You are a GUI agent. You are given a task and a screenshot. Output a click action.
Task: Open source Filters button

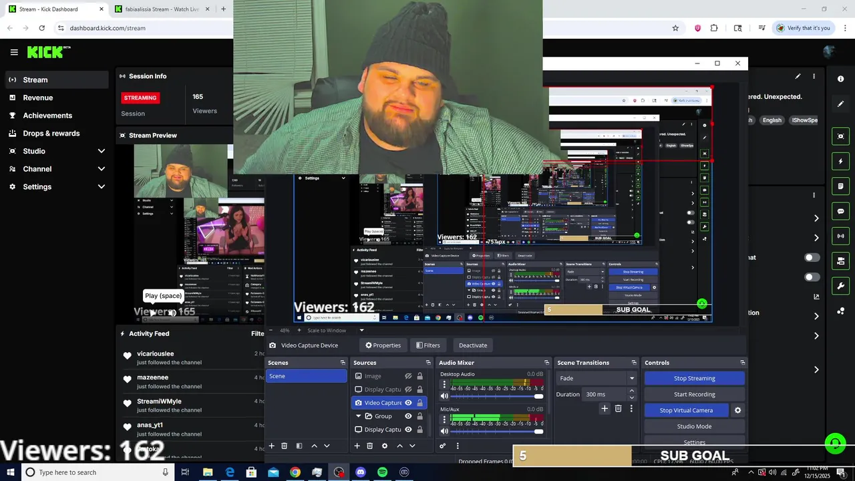(x=427, y=345)
